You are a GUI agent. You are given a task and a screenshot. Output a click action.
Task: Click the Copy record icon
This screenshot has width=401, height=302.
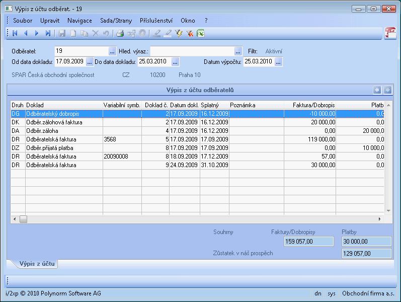pos(84,33)
